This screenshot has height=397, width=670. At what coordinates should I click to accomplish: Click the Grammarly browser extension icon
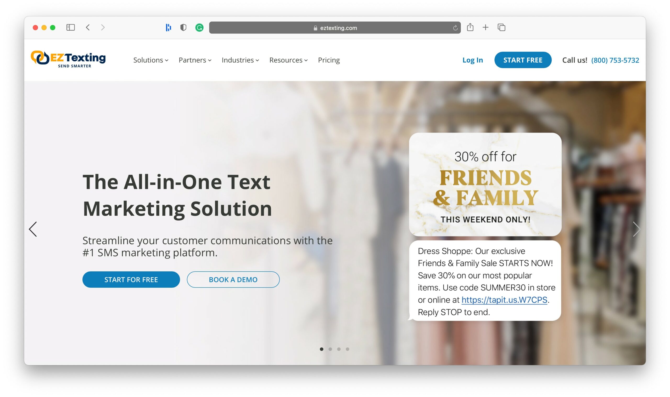click(x=199, y=27)
